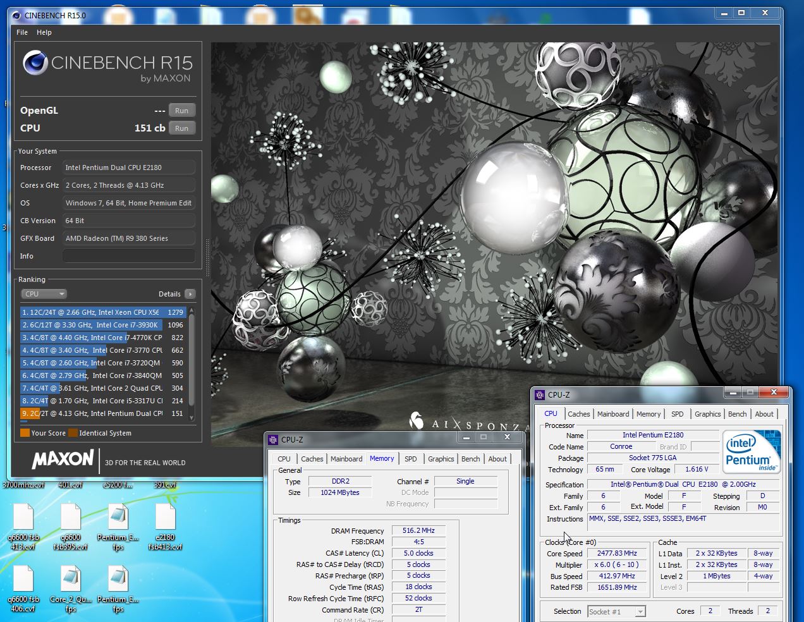804x622 pixels.
Task: Click Multiplier value x 6.0 ( 6 - 10 )
Action: (617, 564)
